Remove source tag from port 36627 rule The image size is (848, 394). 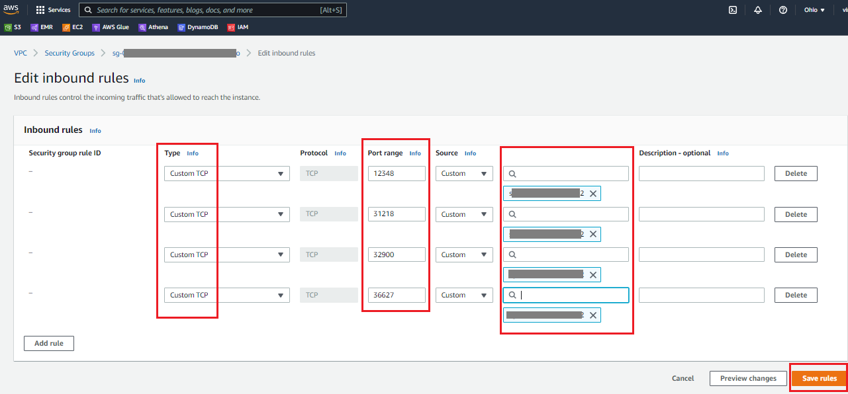[592, 315]
